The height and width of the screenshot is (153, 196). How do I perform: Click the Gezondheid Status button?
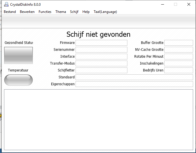[x=18, y=55]
